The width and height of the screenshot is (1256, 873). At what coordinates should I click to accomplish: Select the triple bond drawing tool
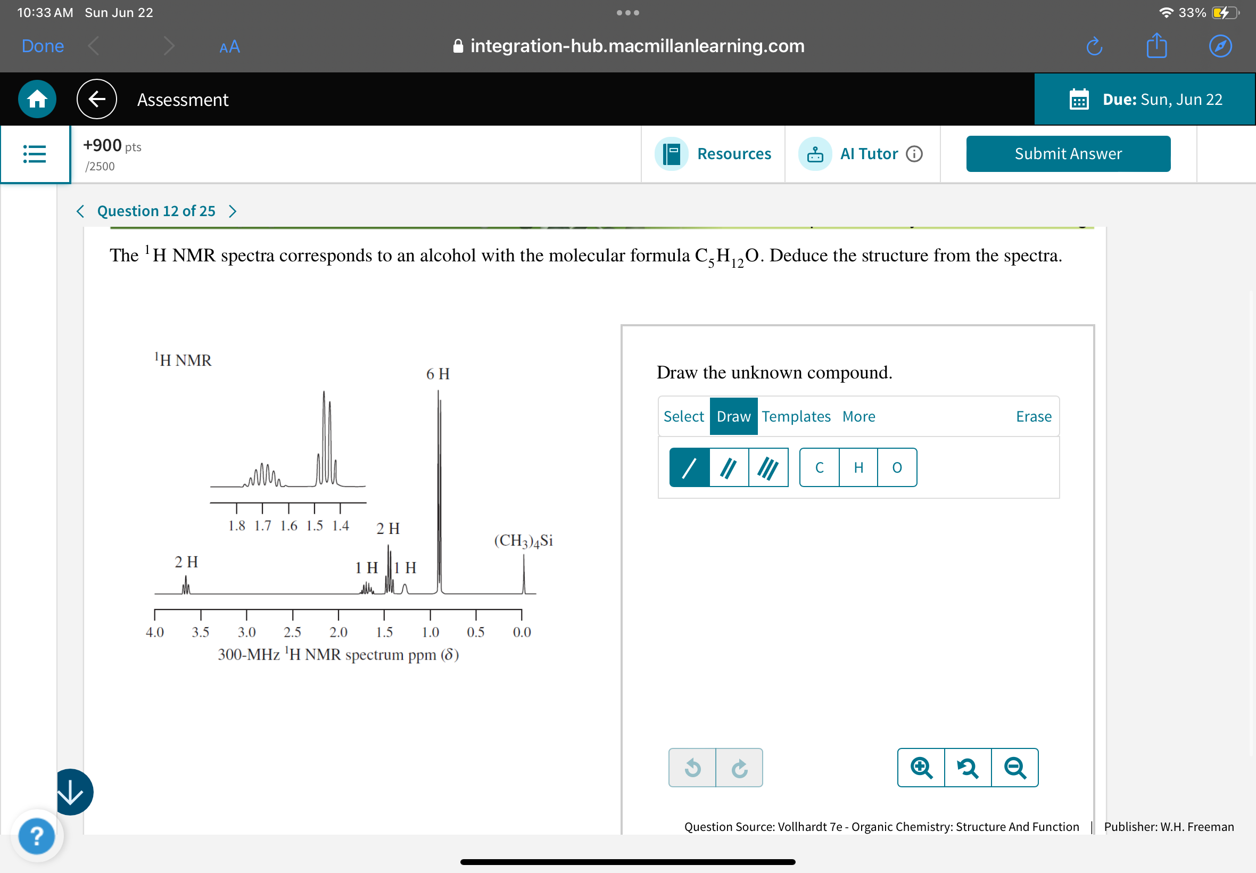click(x=768, y=467)
